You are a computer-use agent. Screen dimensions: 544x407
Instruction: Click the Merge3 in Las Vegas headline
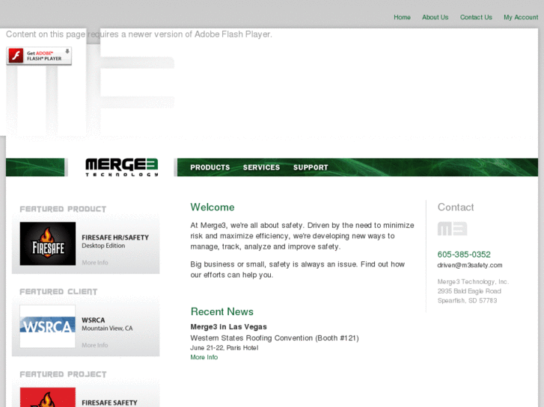(x=229, y=326)
